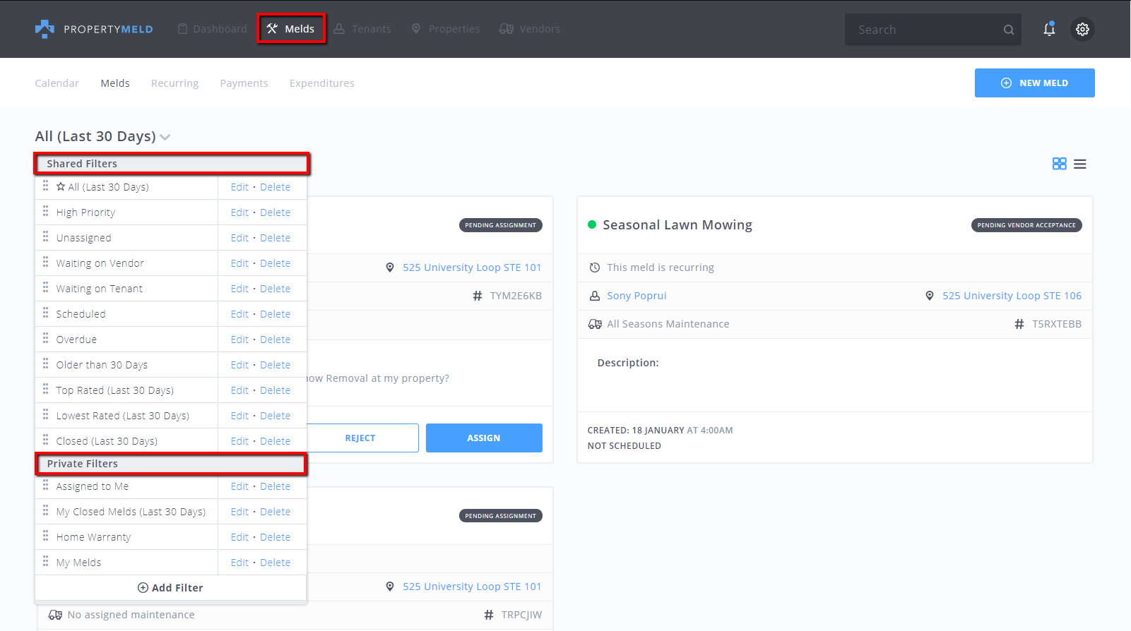Click drag handle for Closed (Last 30 Days)
This screenshot has width=1131, height=631.
point(45,440)
